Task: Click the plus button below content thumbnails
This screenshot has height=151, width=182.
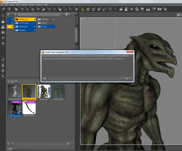Action: (8, 143)
